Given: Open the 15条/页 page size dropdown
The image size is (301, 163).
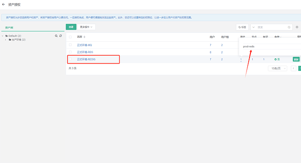Looking at the screenshot, I should [x=277, y=68].
